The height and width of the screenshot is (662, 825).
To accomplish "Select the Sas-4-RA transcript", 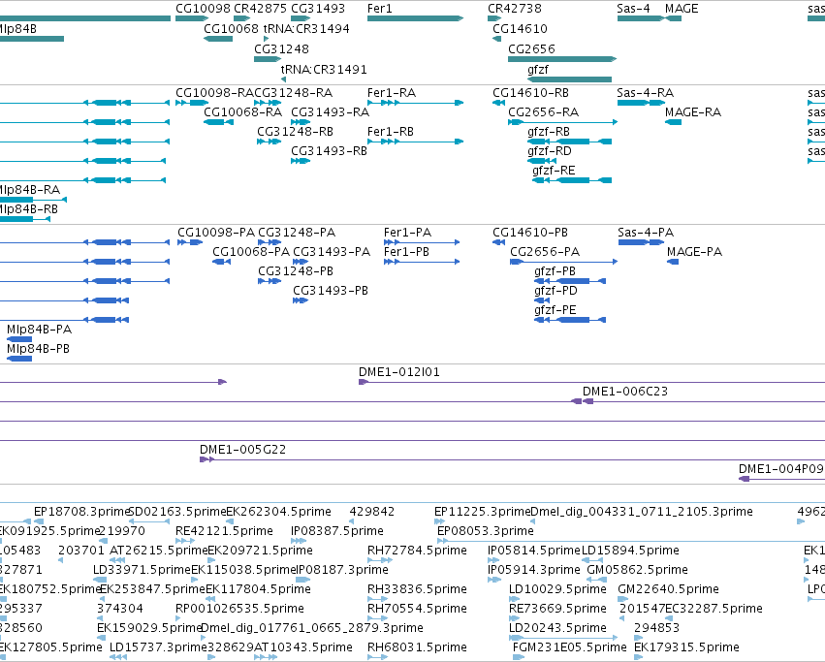I will click(641, 103).
